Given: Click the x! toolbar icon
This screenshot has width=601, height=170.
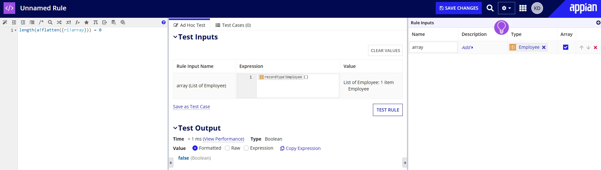Looking at the screenshot, I should click(x=68, y=22).
